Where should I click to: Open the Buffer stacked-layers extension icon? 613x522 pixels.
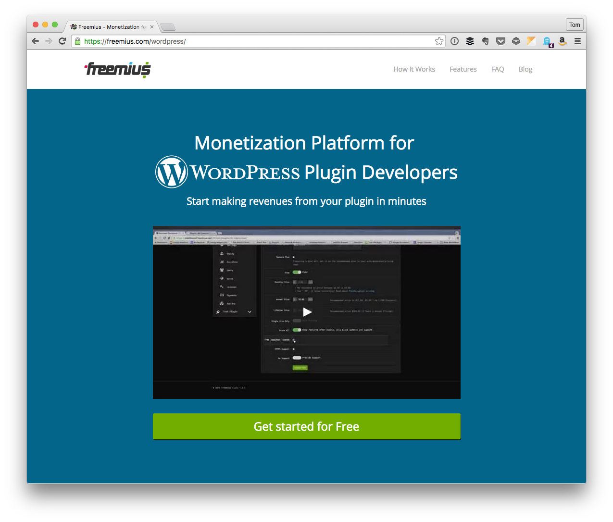tap(470, 41)
